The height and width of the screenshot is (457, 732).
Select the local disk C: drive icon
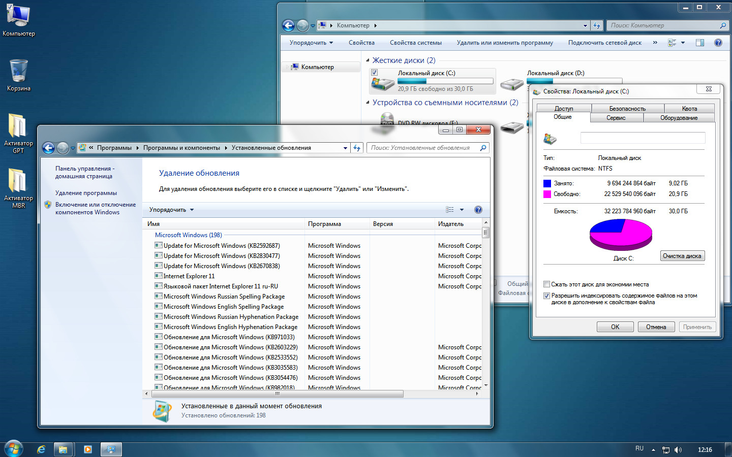click(x=383, y=82)
